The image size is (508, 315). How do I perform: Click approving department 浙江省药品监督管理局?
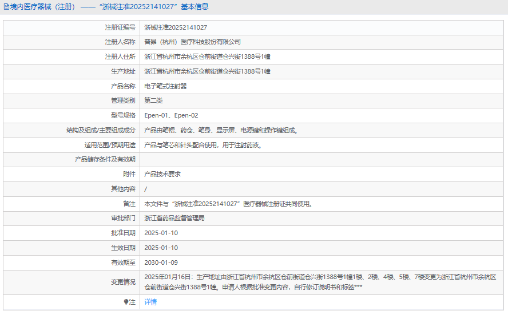[x=174, y=218]
